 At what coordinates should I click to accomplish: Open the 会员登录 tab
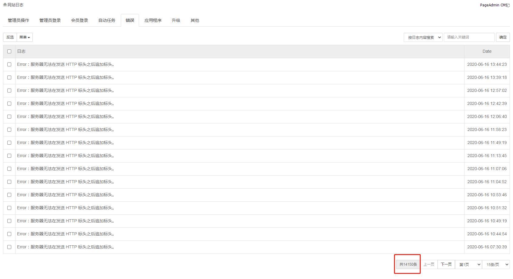(80, 20)
